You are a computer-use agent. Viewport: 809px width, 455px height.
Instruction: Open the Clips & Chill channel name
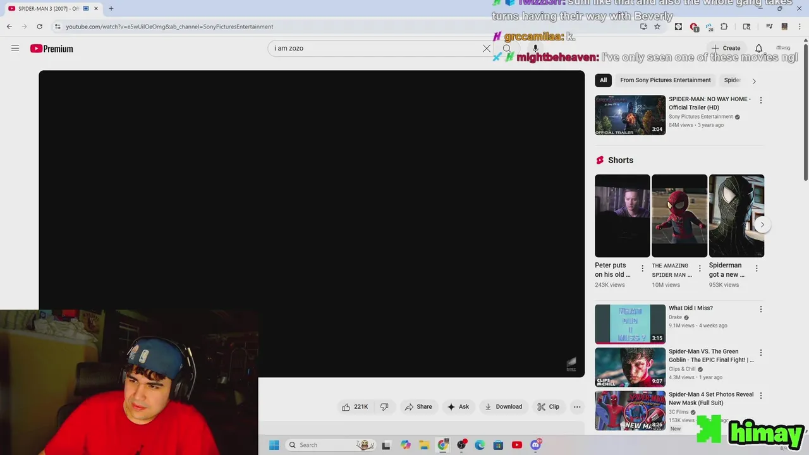click(x=682, y=369)
